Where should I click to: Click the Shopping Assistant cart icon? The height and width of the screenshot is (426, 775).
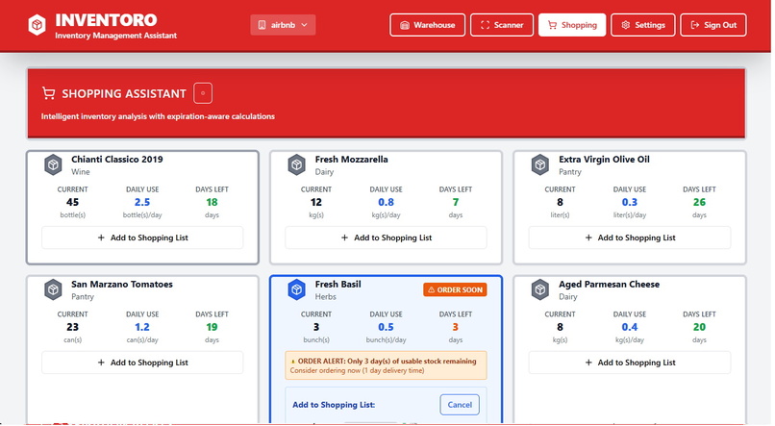point(48,93)
